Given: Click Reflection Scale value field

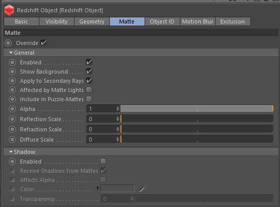Looking at the screenshot, I should click(x=101, y=119).
